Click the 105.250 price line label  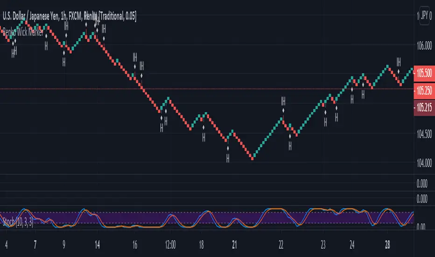(424, 90)
